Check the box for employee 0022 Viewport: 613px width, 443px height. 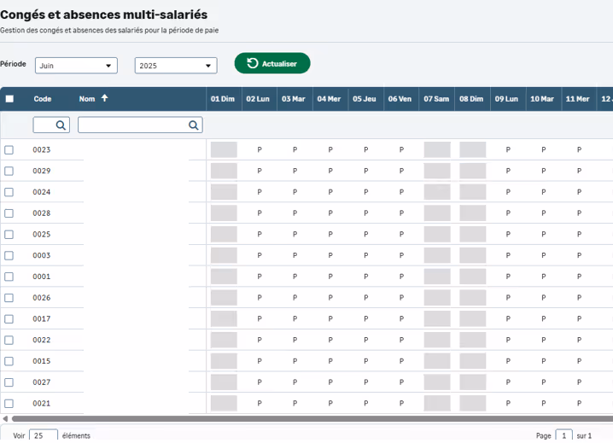coord(9,340)
